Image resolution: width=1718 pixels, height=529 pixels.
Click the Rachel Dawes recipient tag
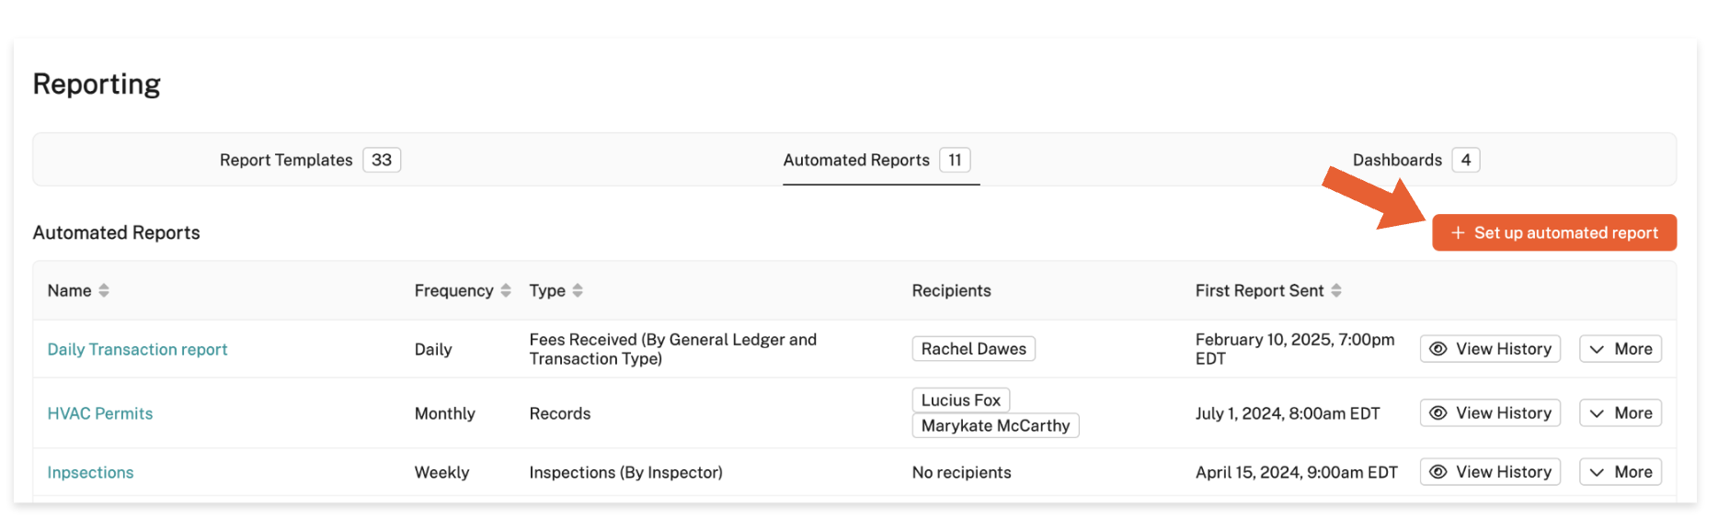point(973,349)
